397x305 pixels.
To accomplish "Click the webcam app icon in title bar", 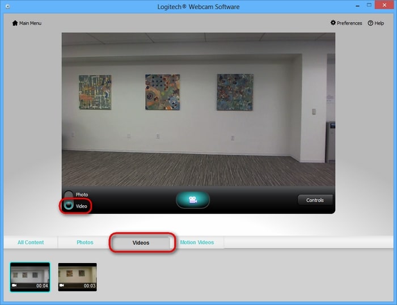I will click(x=7, y=6).
